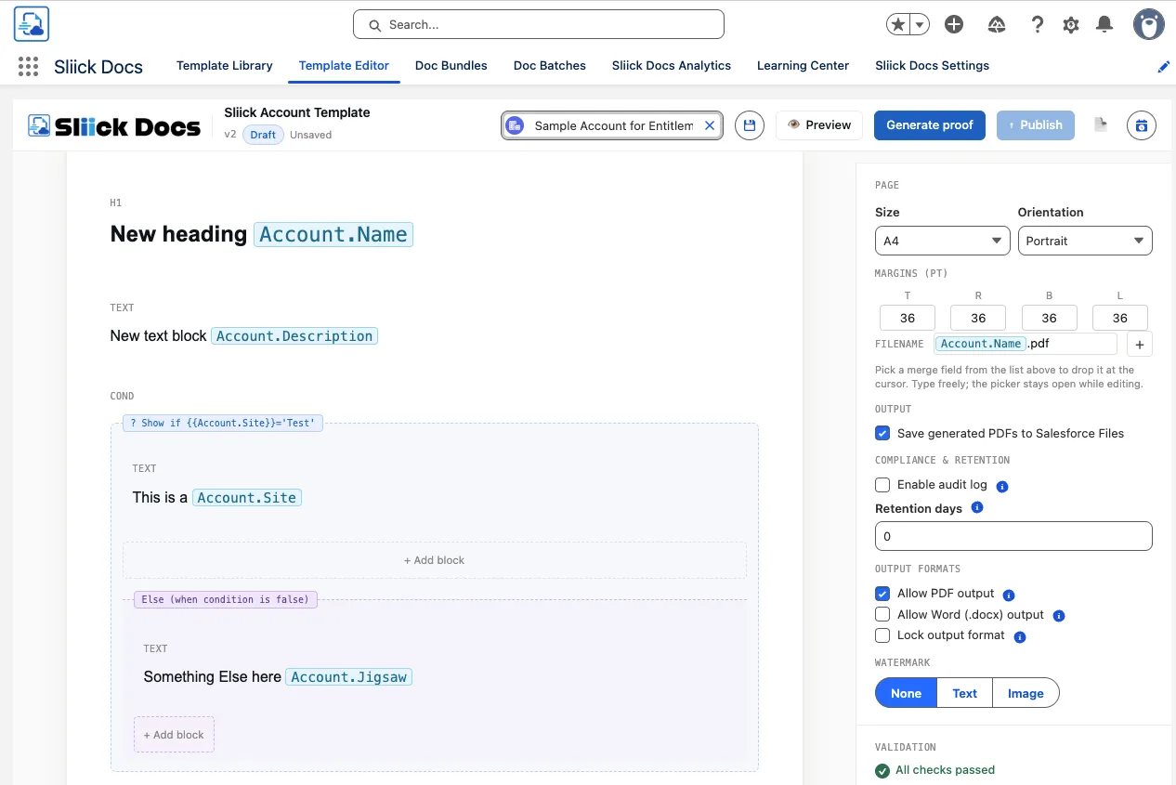Open Global Actions plus icon
Image resolution: width=1176 pixels, height=785 pixels.
point(954,25)
